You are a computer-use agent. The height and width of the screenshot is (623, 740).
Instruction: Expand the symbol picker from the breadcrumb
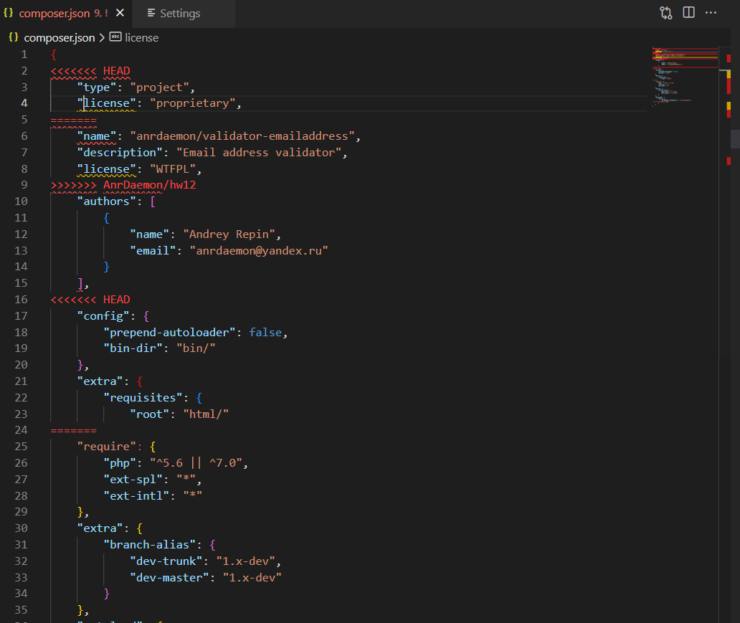[x=141, y=37]
